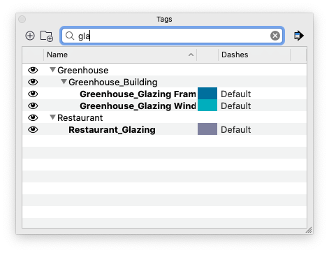Toggle visibility of Greenhouse_Building folder
The width and height of the screenshot is (329, 253).
33,82
